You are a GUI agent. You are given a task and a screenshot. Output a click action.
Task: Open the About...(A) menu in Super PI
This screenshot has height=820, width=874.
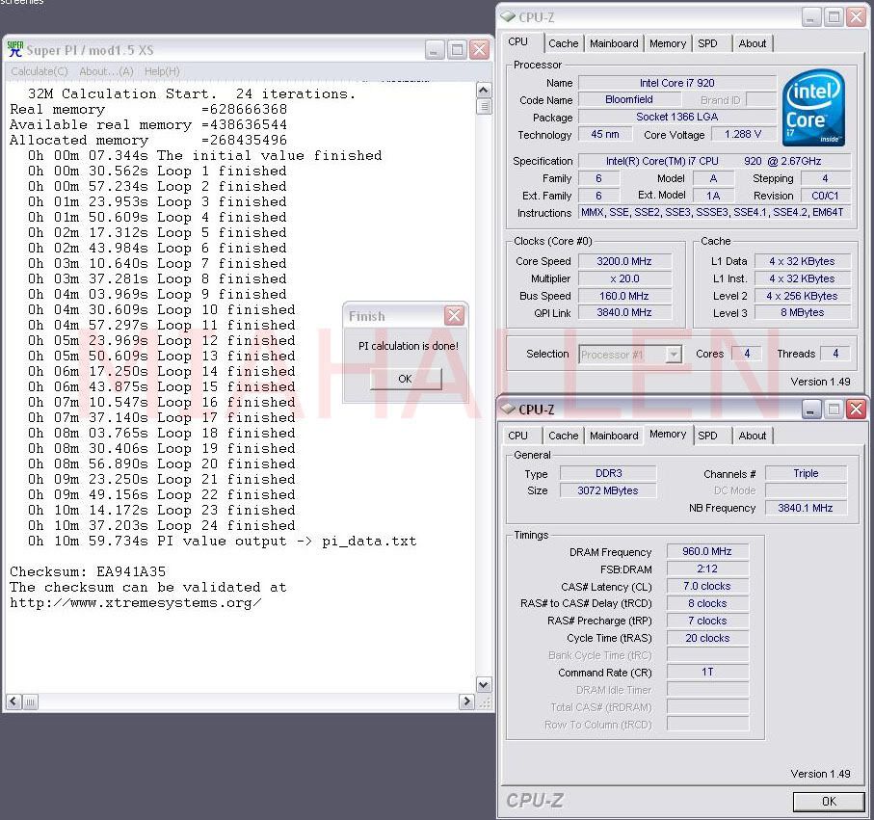pyautogui.click(x=106, y=71)
